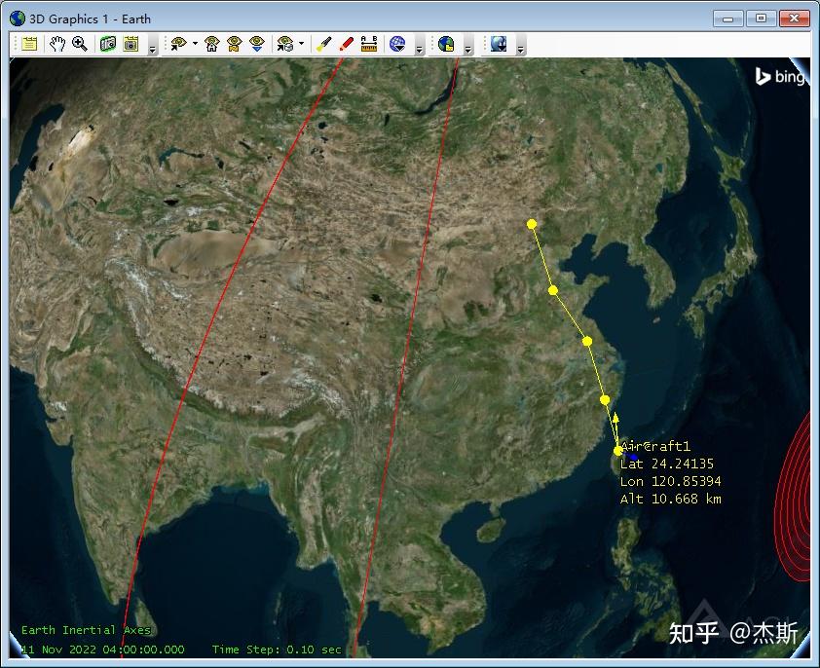
Task: Toggle the flashlight annotation lighting tool
Action: (323, 44)
